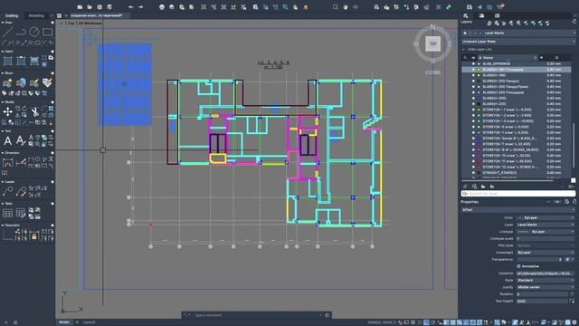Screen dimensions: 579x326
Task: Select the Rectangle tool in Draw panel
Action: 47,32
